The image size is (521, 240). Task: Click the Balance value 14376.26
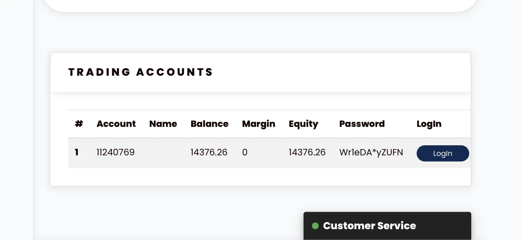[209, 152]
